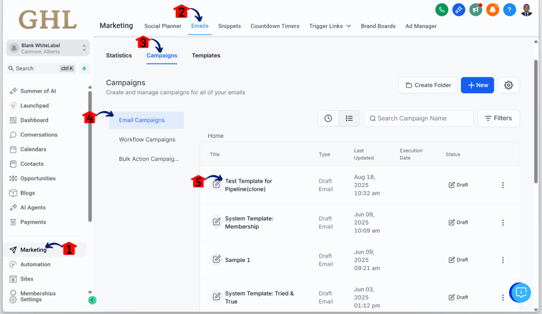Open the Statistics sub-tab

pyautogui.click(x=119, y=55)
